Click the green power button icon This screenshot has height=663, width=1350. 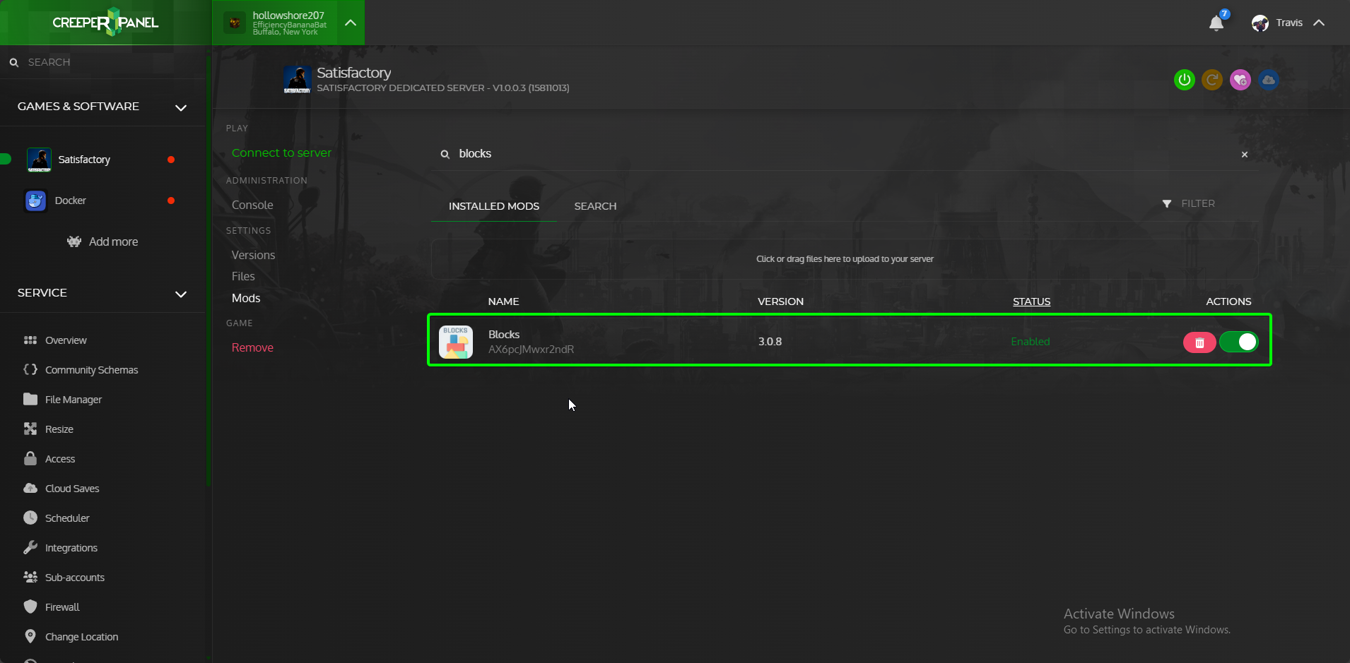[x=1184, y=80]
